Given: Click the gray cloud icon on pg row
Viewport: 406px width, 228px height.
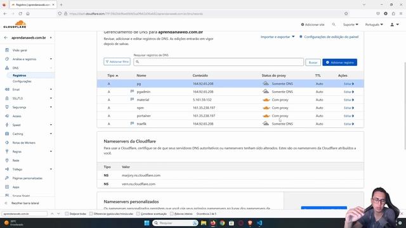Looking at the screenshot, I should [266, 84].
